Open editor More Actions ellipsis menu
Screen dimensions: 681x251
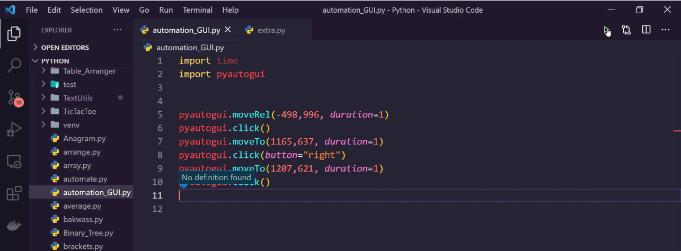pos(666,30)
